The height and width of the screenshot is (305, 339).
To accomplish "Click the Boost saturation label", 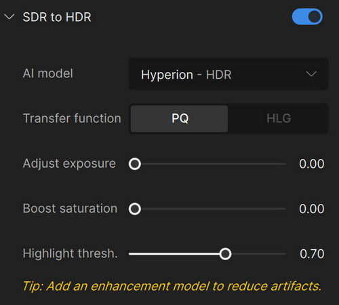I will (x=70, y=209).
